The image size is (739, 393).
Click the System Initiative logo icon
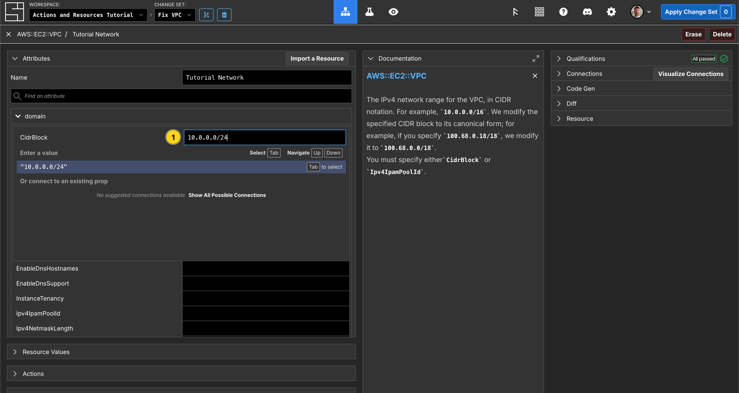coord(14,12)
